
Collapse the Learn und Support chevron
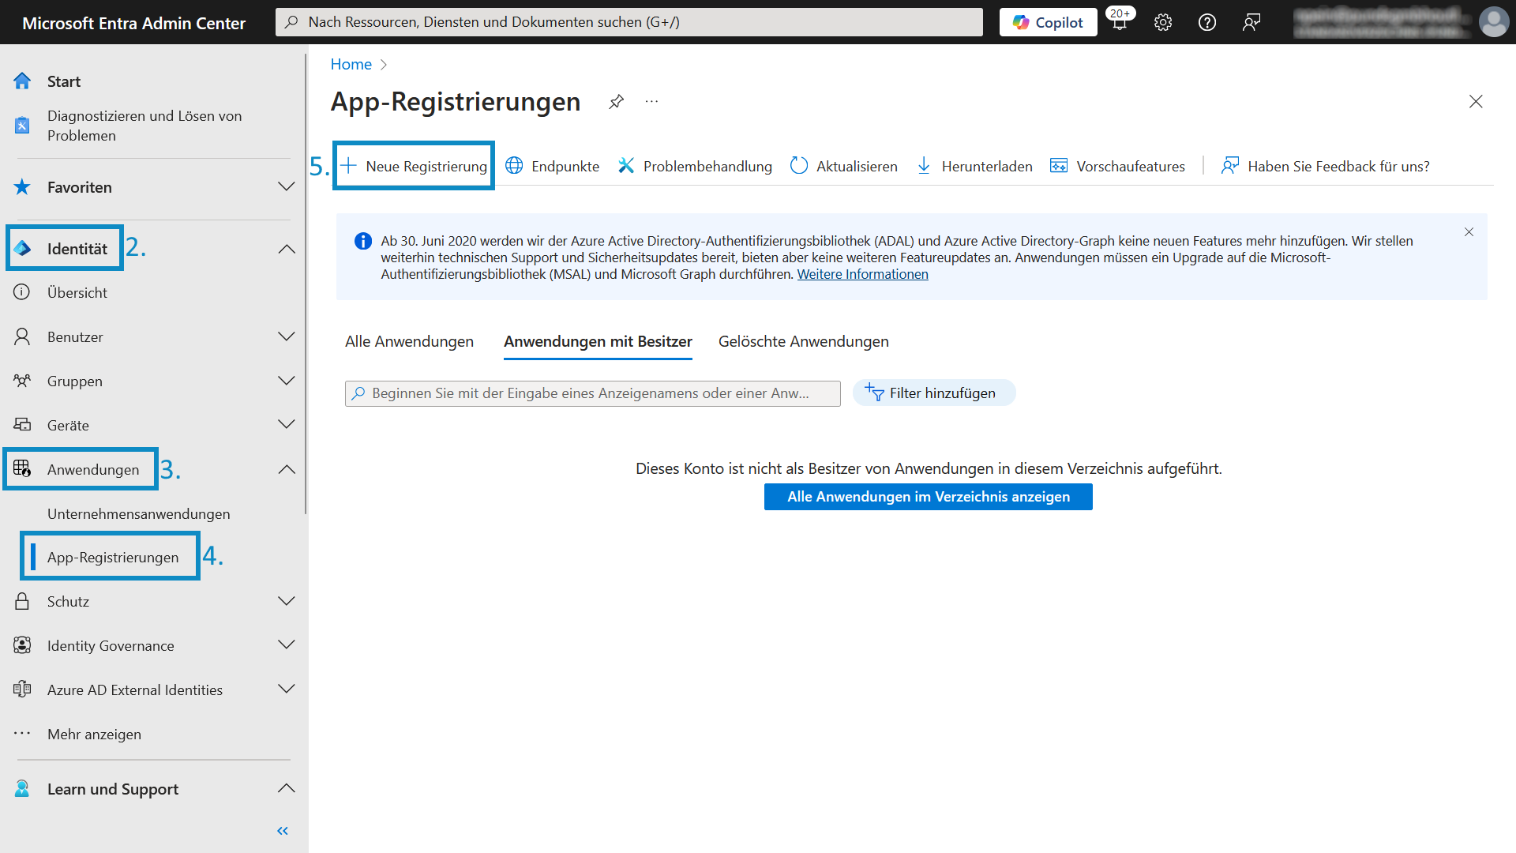287,788
